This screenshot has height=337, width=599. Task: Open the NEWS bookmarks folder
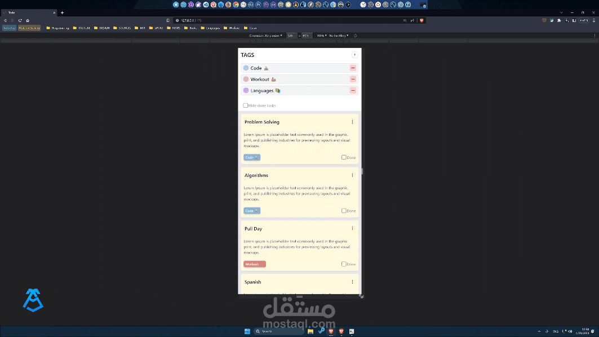(x=174, y=28)
